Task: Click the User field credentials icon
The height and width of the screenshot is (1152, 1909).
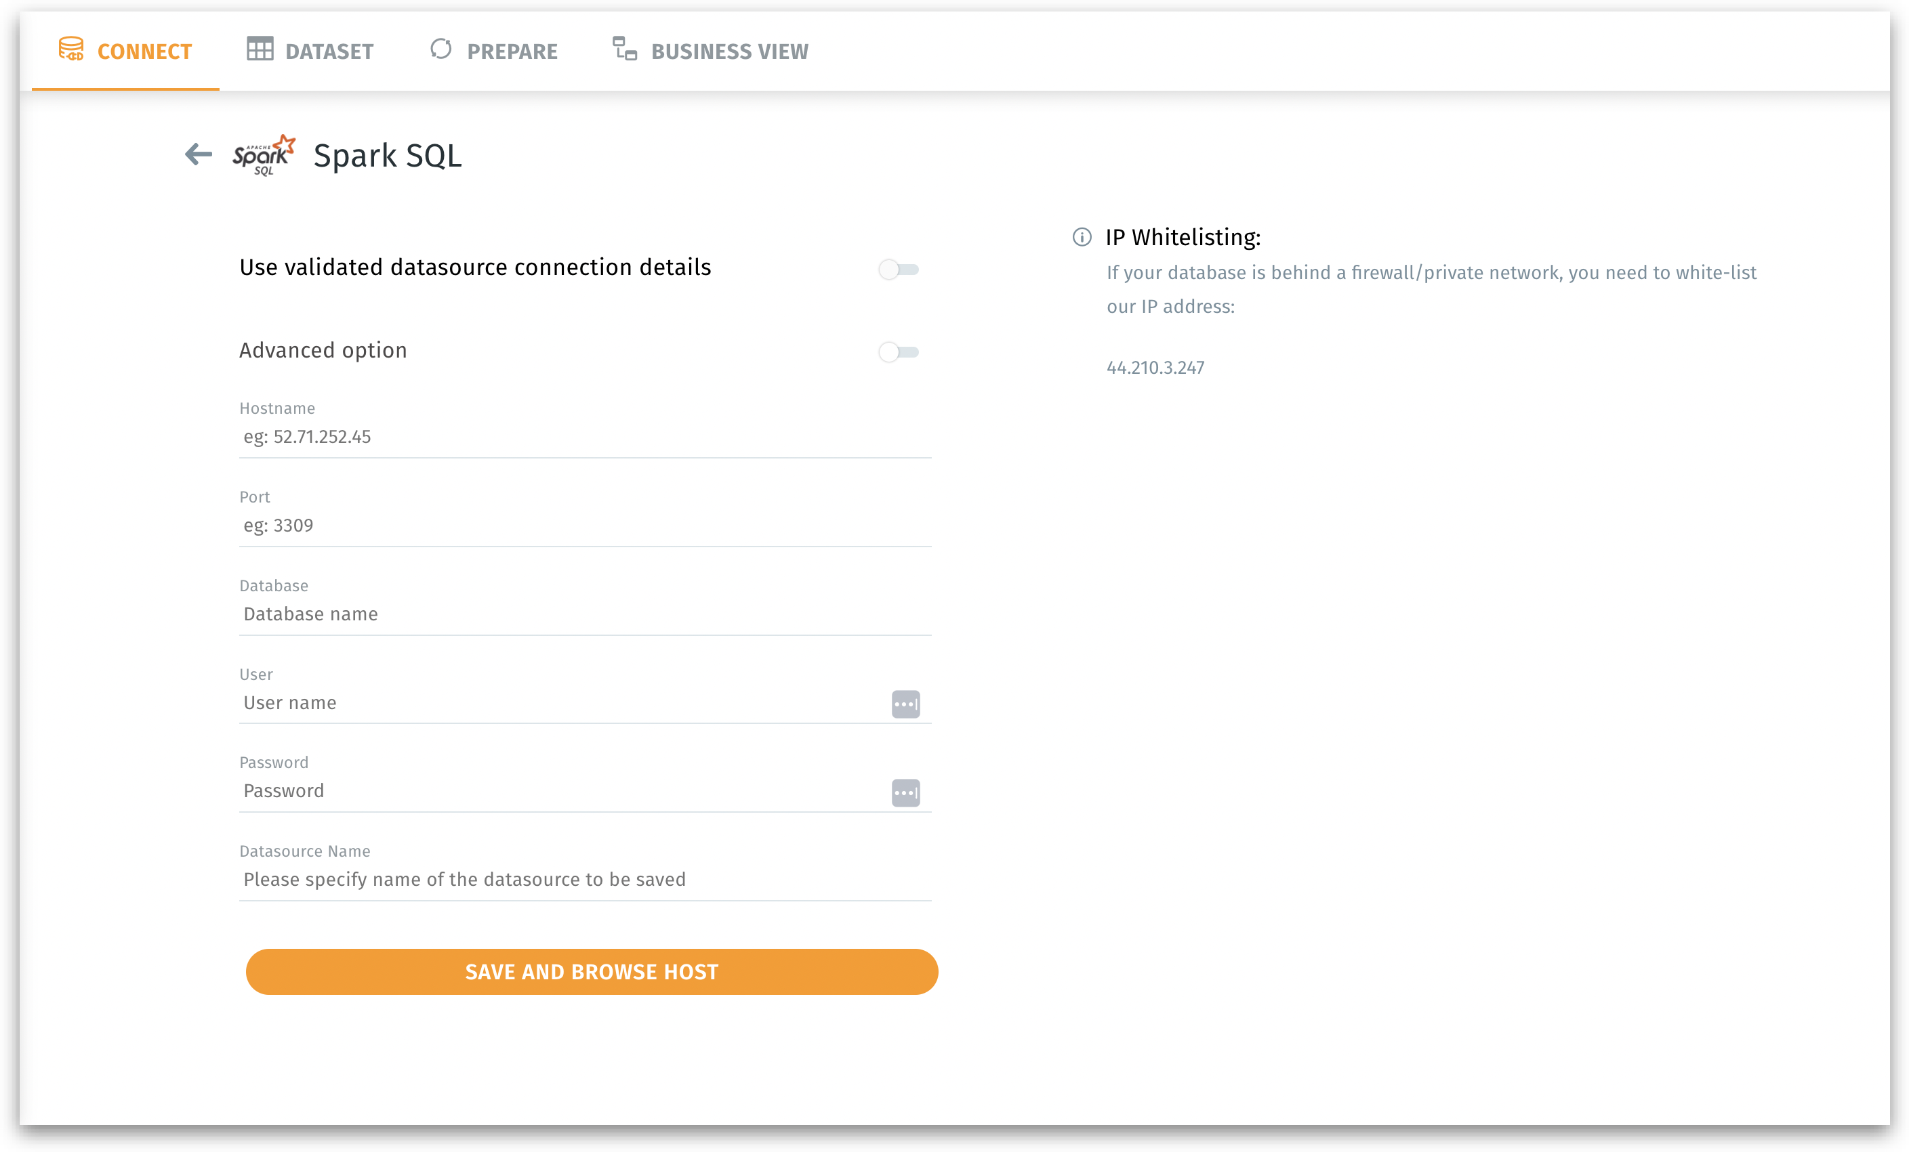Action: coord(905,704)
